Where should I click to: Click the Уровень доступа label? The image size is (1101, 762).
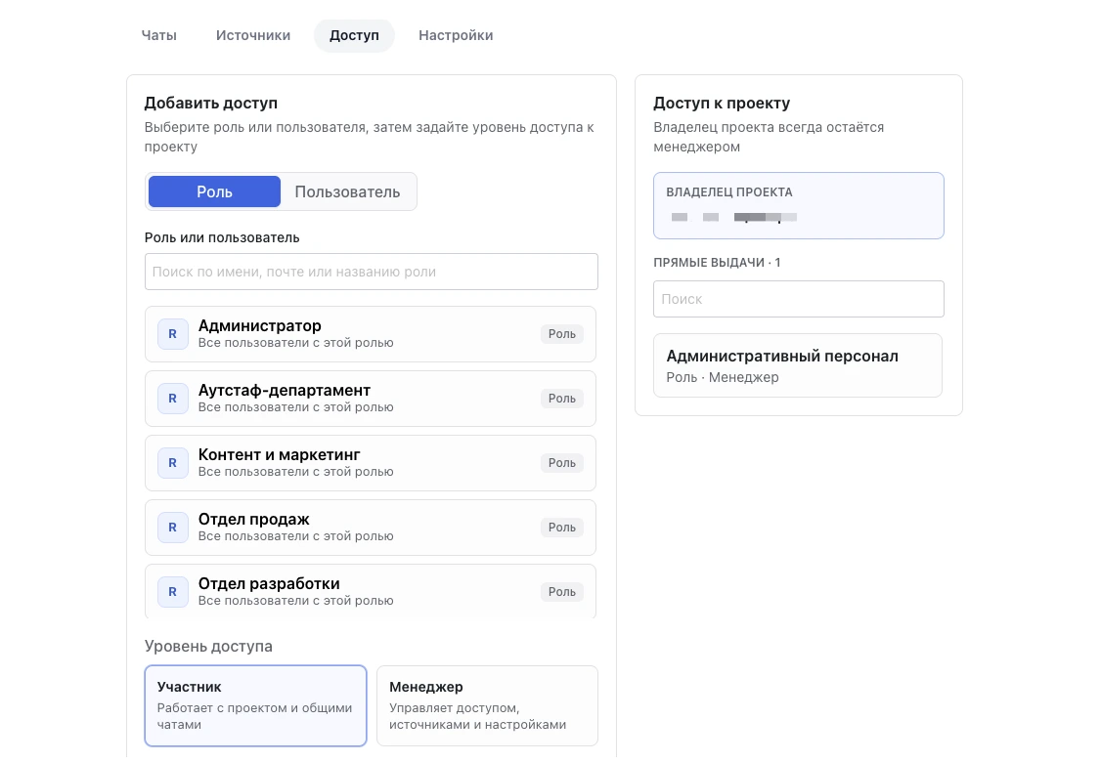point(208,646)
